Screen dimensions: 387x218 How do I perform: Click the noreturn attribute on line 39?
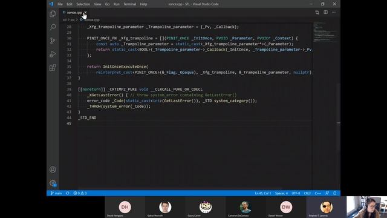(91, 89)
